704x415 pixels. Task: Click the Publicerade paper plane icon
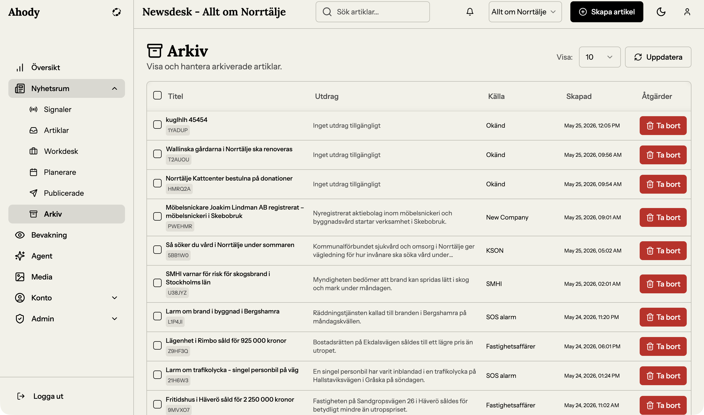pyautogui.click(x=33, y=193)
